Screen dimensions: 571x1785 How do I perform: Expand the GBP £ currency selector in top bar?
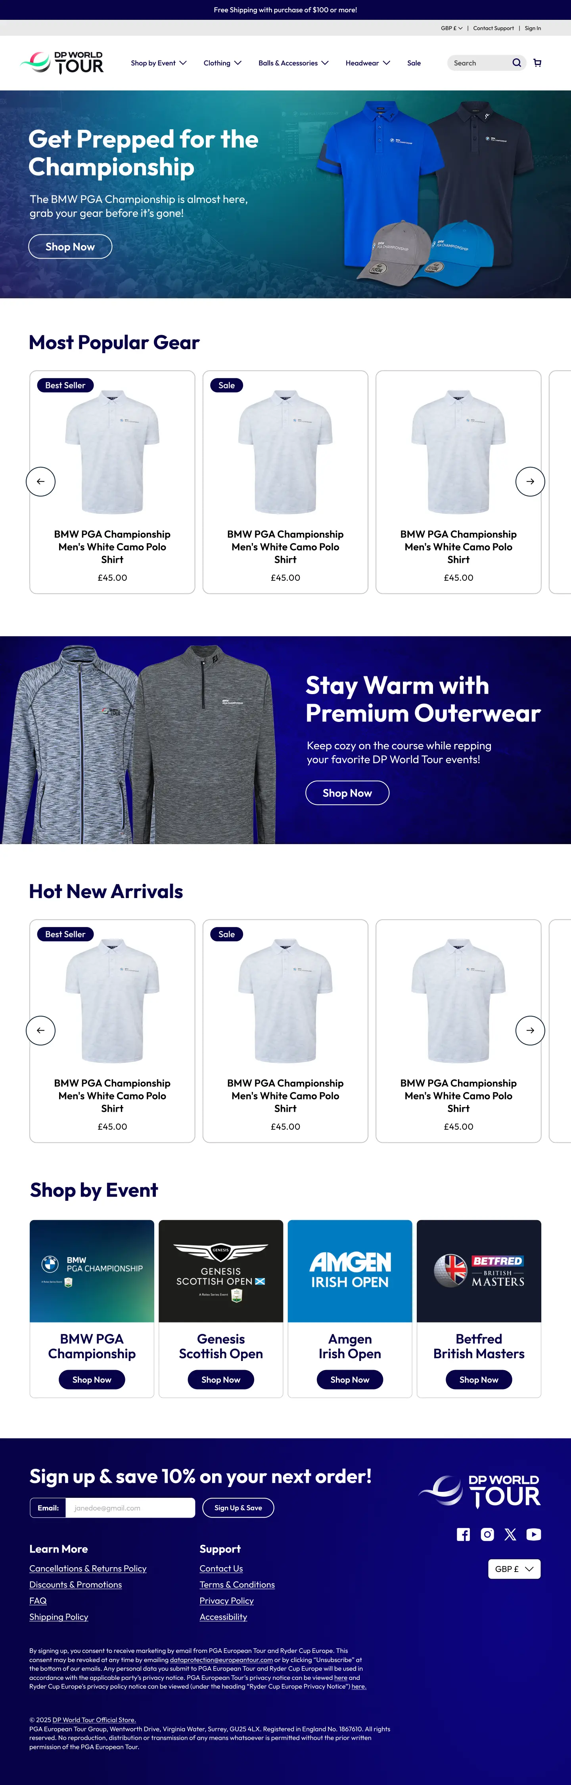click(x=452, y=29)
